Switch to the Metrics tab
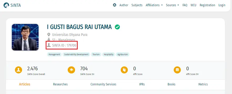232x94 pixels. point(203,84)
